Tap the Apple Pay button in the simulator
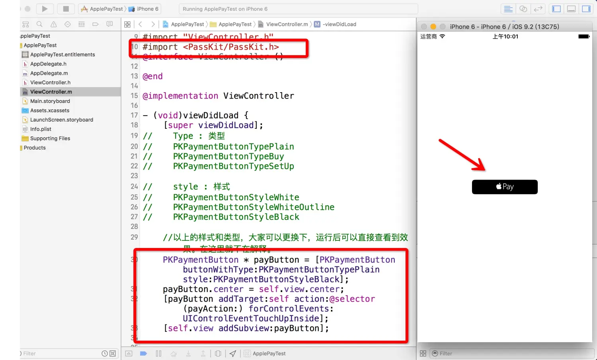597x360 pixels. pyautogui.click(x=505, y=187)
